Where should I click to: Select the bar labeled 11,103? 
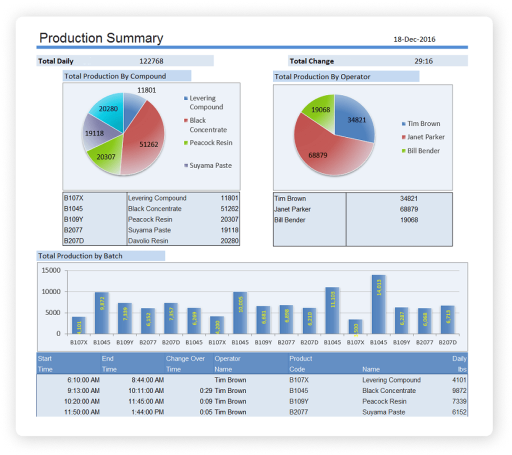[332, 310]
